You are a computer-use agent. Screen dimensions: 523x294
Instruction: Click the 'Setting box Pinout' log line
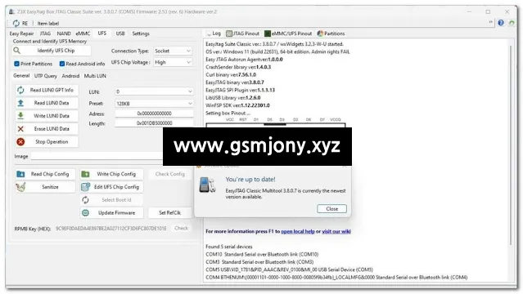coord(228,114)
